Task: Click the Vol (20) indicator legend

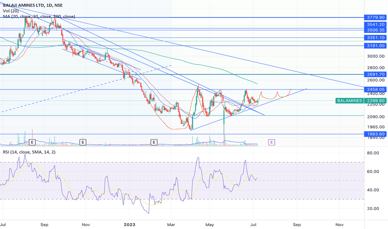Action: 11,11
